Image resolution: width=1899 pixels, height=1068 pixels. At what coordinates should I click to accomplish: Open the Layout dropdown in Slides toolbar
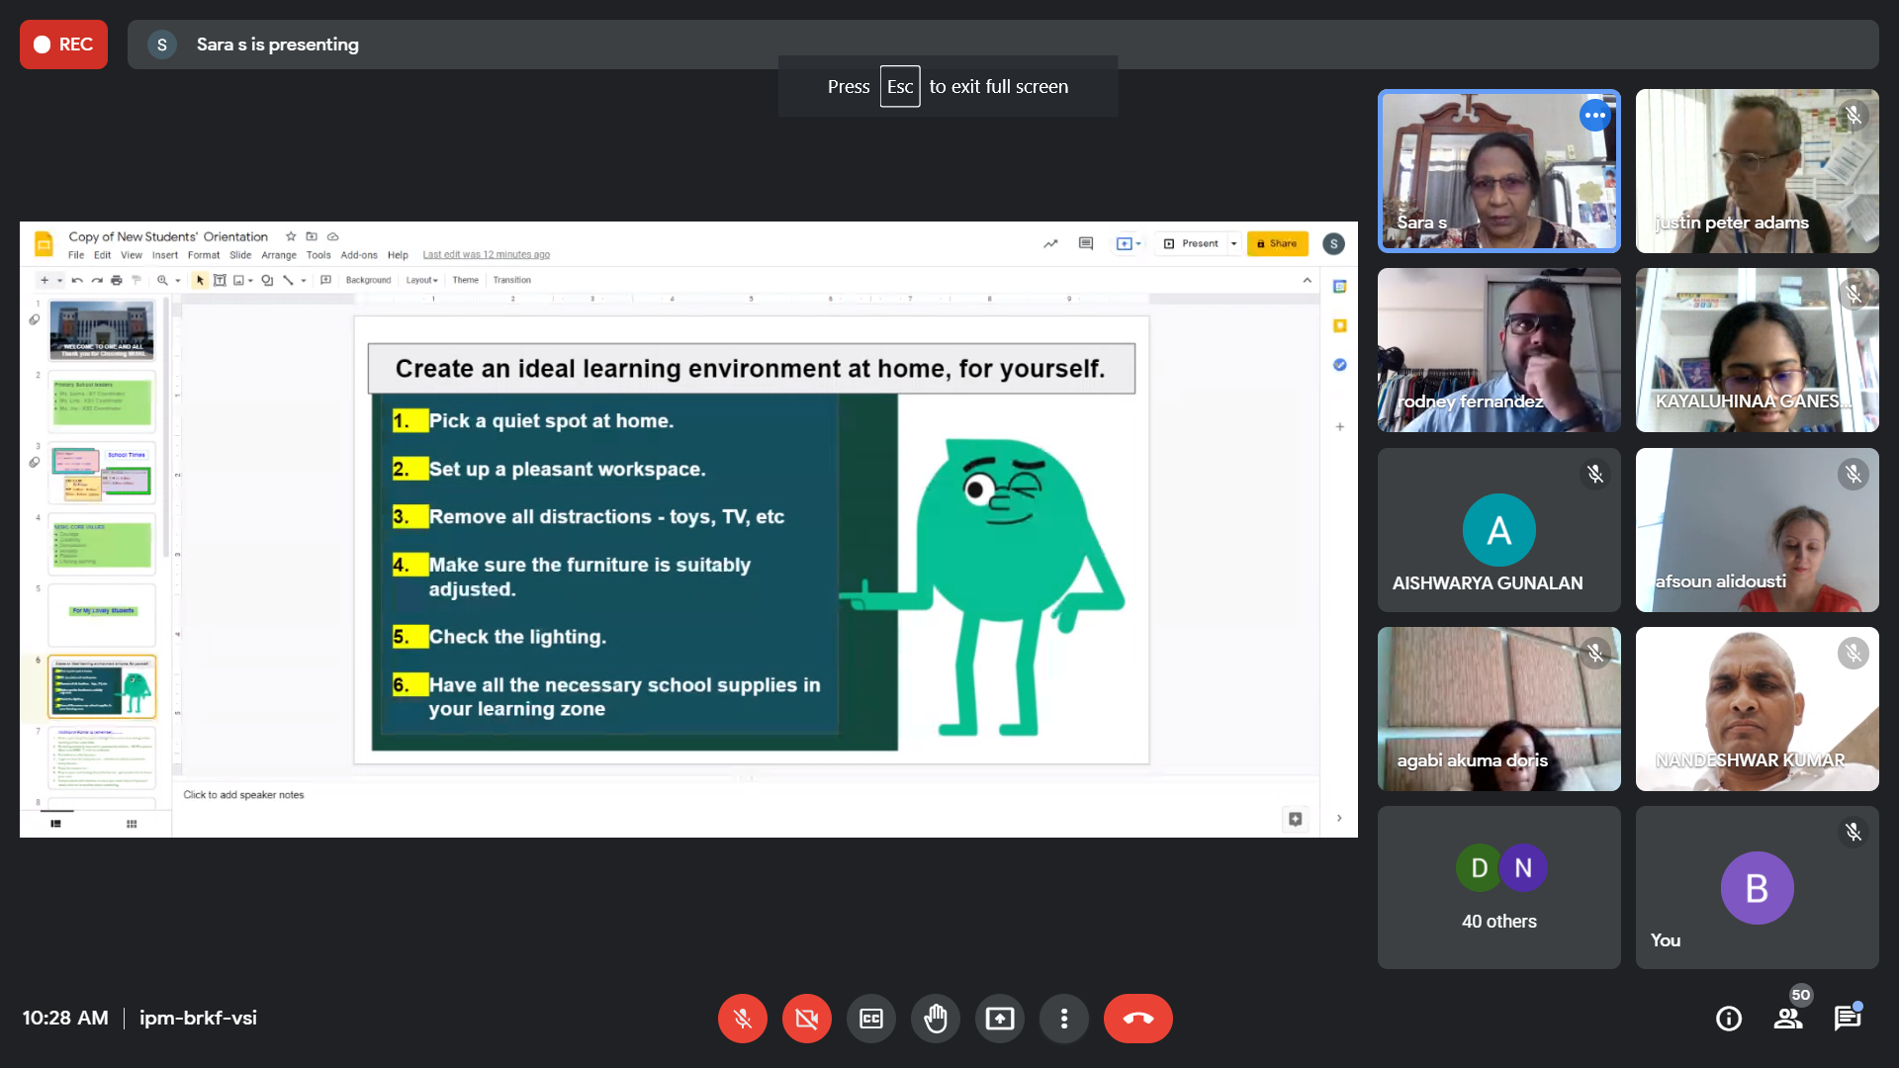tap(421, 280)
